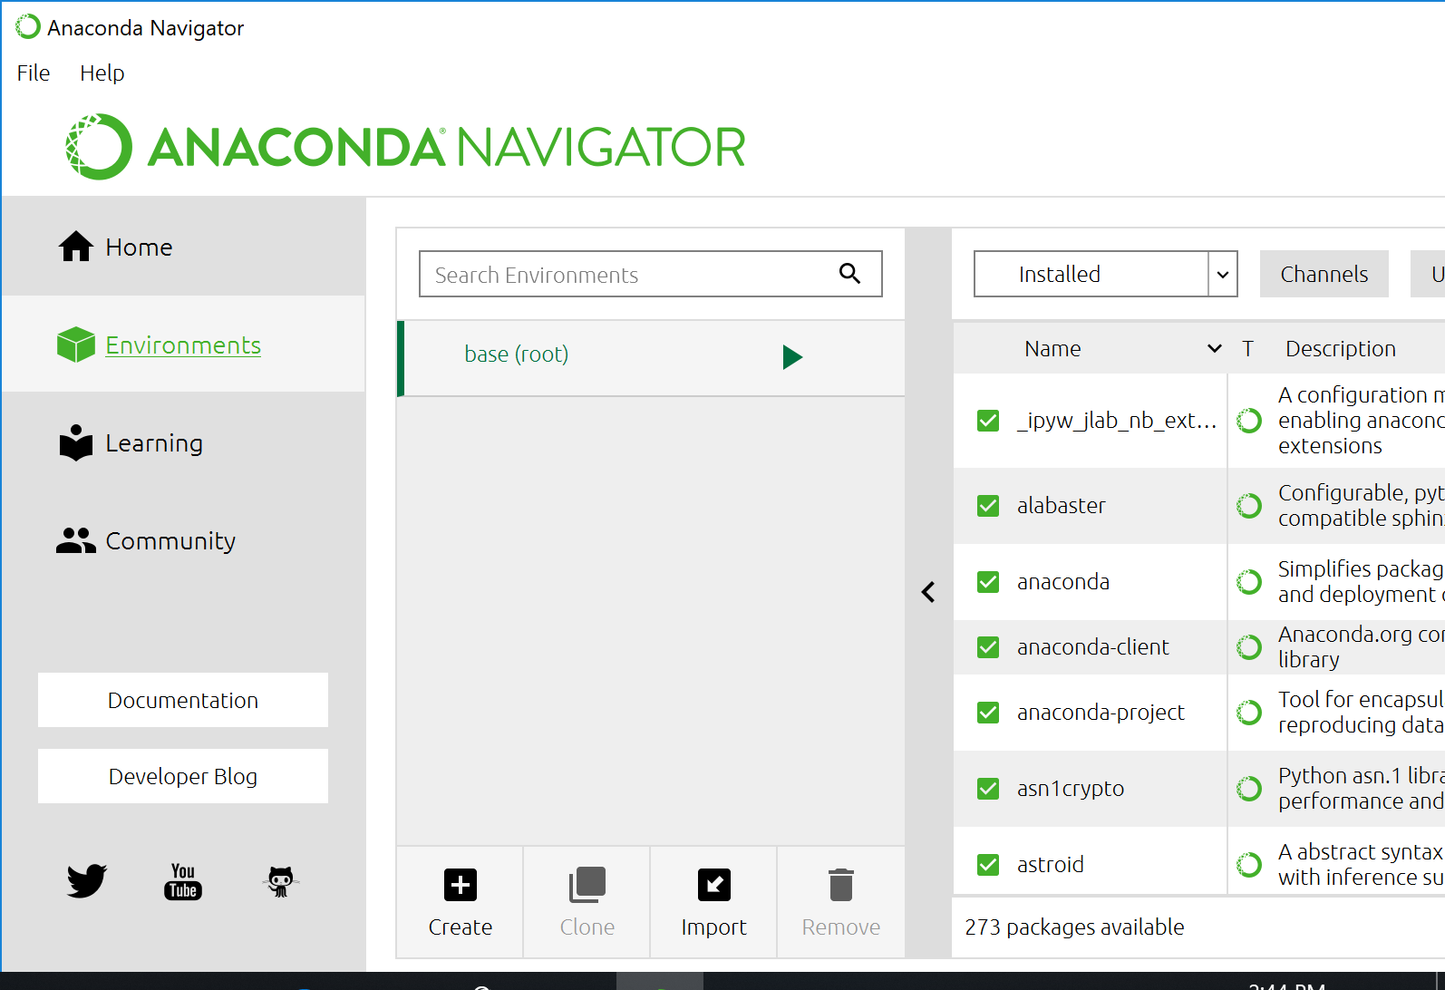Click into the Search Environments field
The width and height of the screenshot is (1445, 990).
point(626,275)
